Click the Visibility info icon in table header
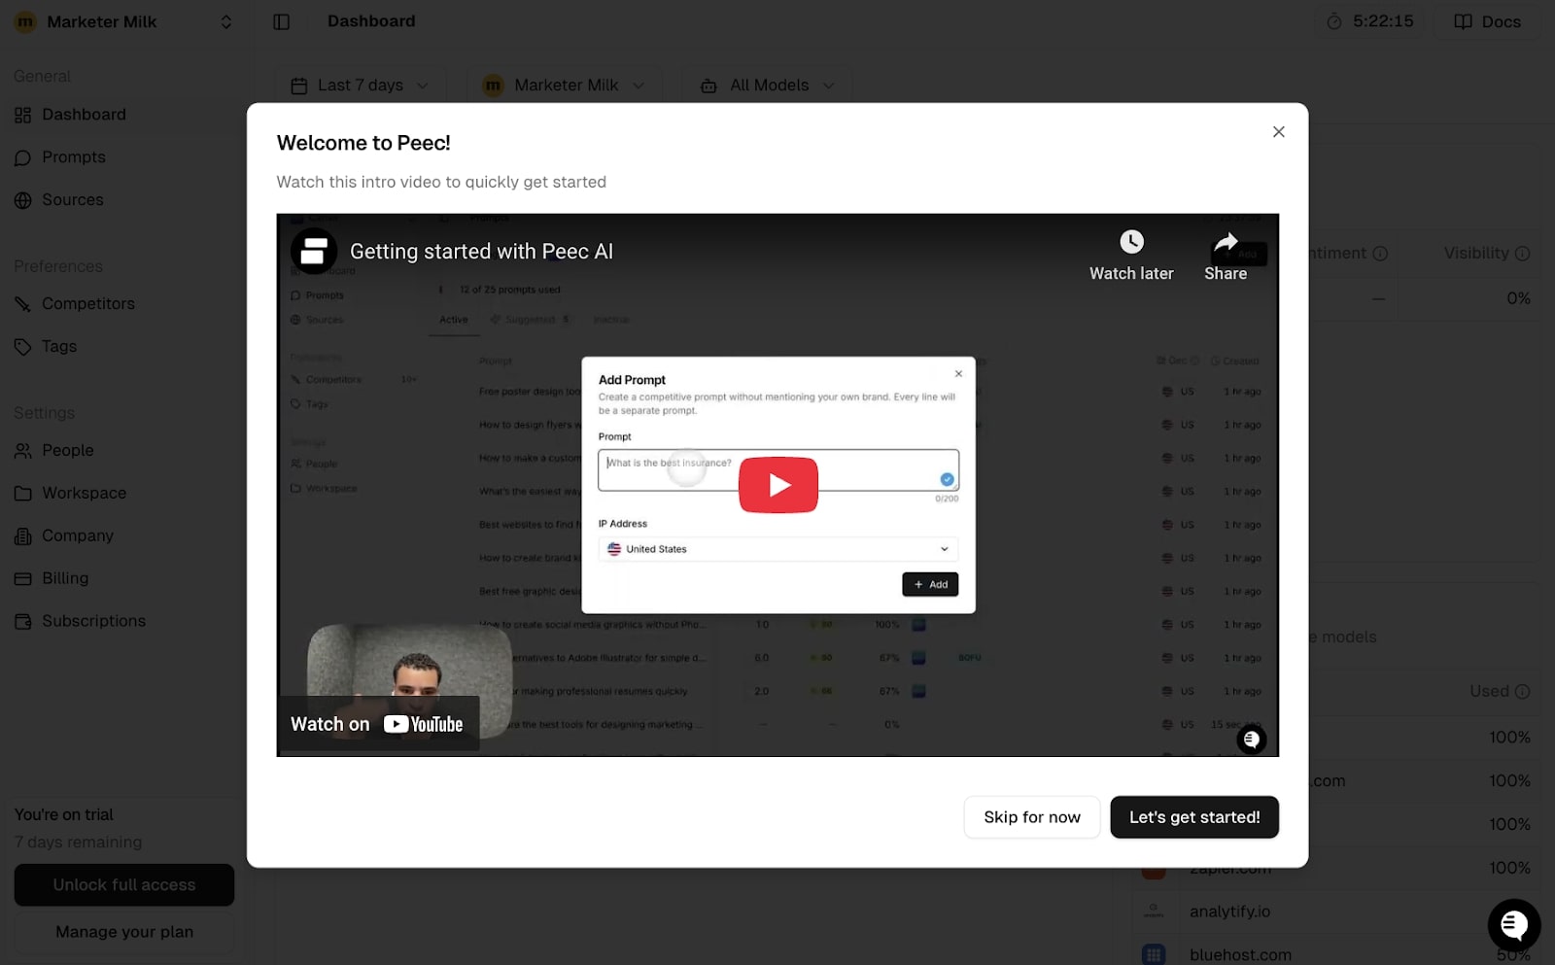This screenshot has width=1555, height=965. 1522,254
